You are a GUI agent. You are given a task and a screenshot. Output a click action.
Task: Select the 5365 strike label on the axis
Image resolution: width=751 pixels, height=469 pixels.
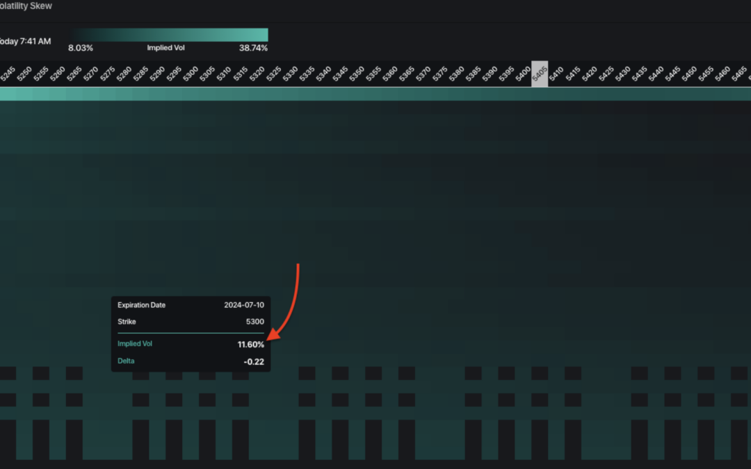(407, 74)
